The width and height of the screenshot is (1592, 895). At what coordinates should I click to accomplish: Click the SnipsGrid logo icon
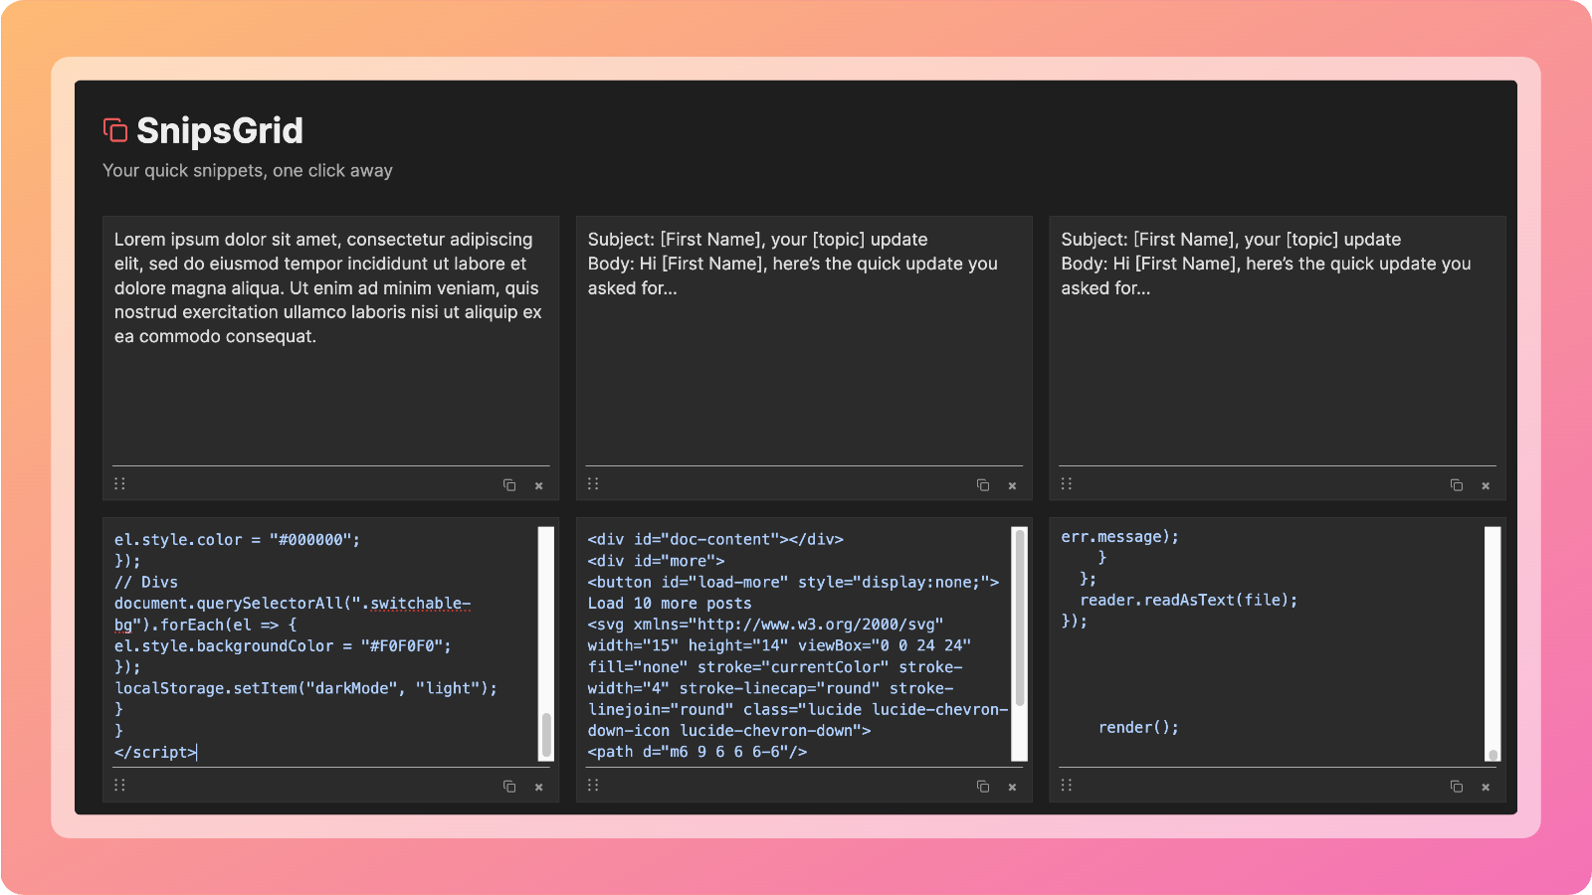click(x=114, y=129)
